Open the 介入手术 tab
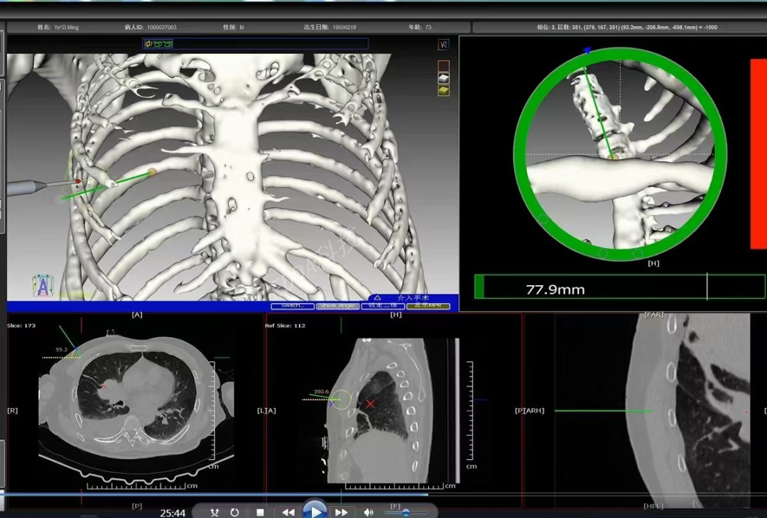 [413, 297]
